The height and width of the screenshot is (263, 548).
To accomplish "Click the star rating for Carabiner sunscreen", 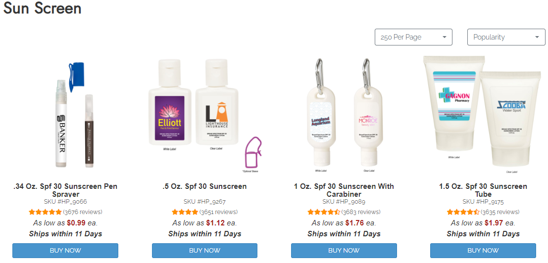I will 324,212.
